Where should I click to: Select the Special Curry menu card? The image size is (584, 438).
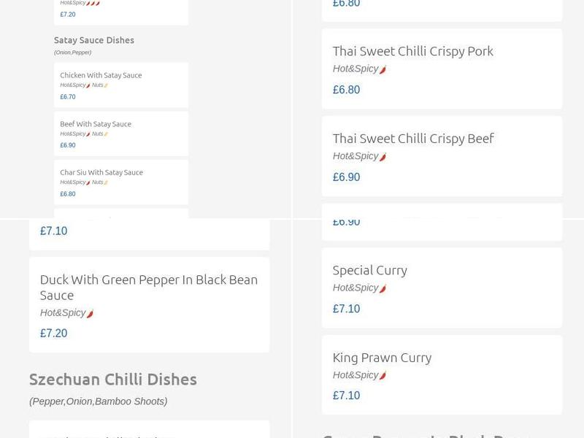(441, 287)
